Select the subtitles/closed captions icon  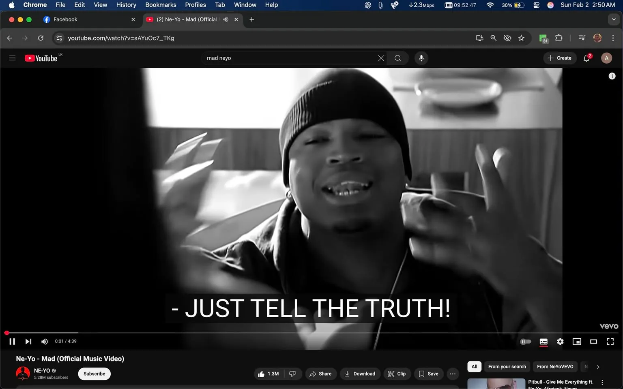tap(544, 342)
